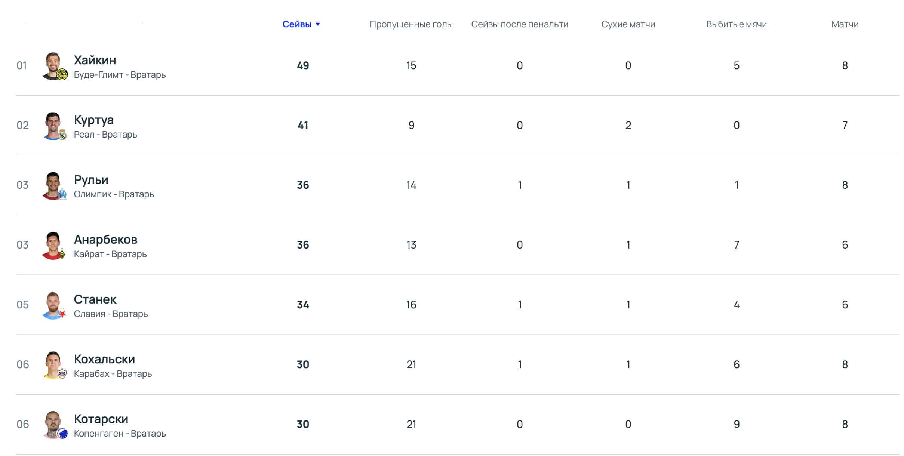Sort table by Пропущенные голы column
904x456 pixels.
tap(411, 24)
